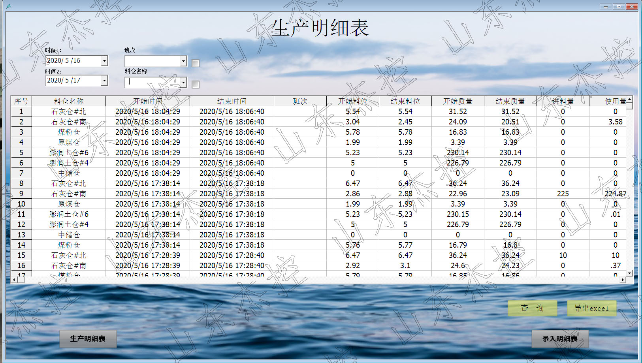Image resolution: width=642 pixels, height=363 pixels.
Task: Click usage value .37 in row 16
Action: 616,266
